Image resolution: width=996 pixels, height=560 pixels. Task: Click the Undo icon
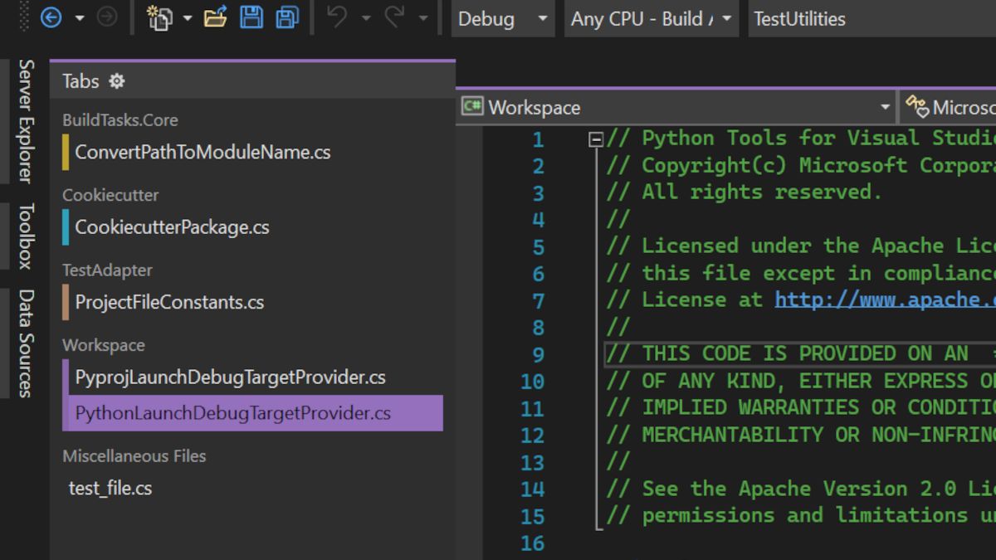coord(337,17)
